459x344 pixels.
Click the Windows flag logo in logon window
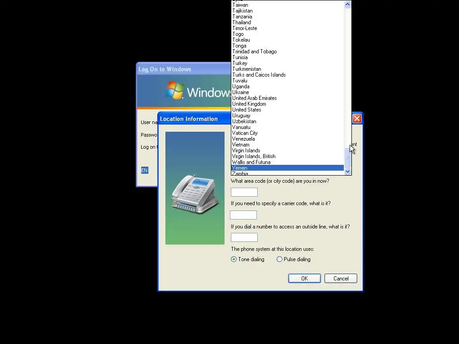[x=175, y=90]
